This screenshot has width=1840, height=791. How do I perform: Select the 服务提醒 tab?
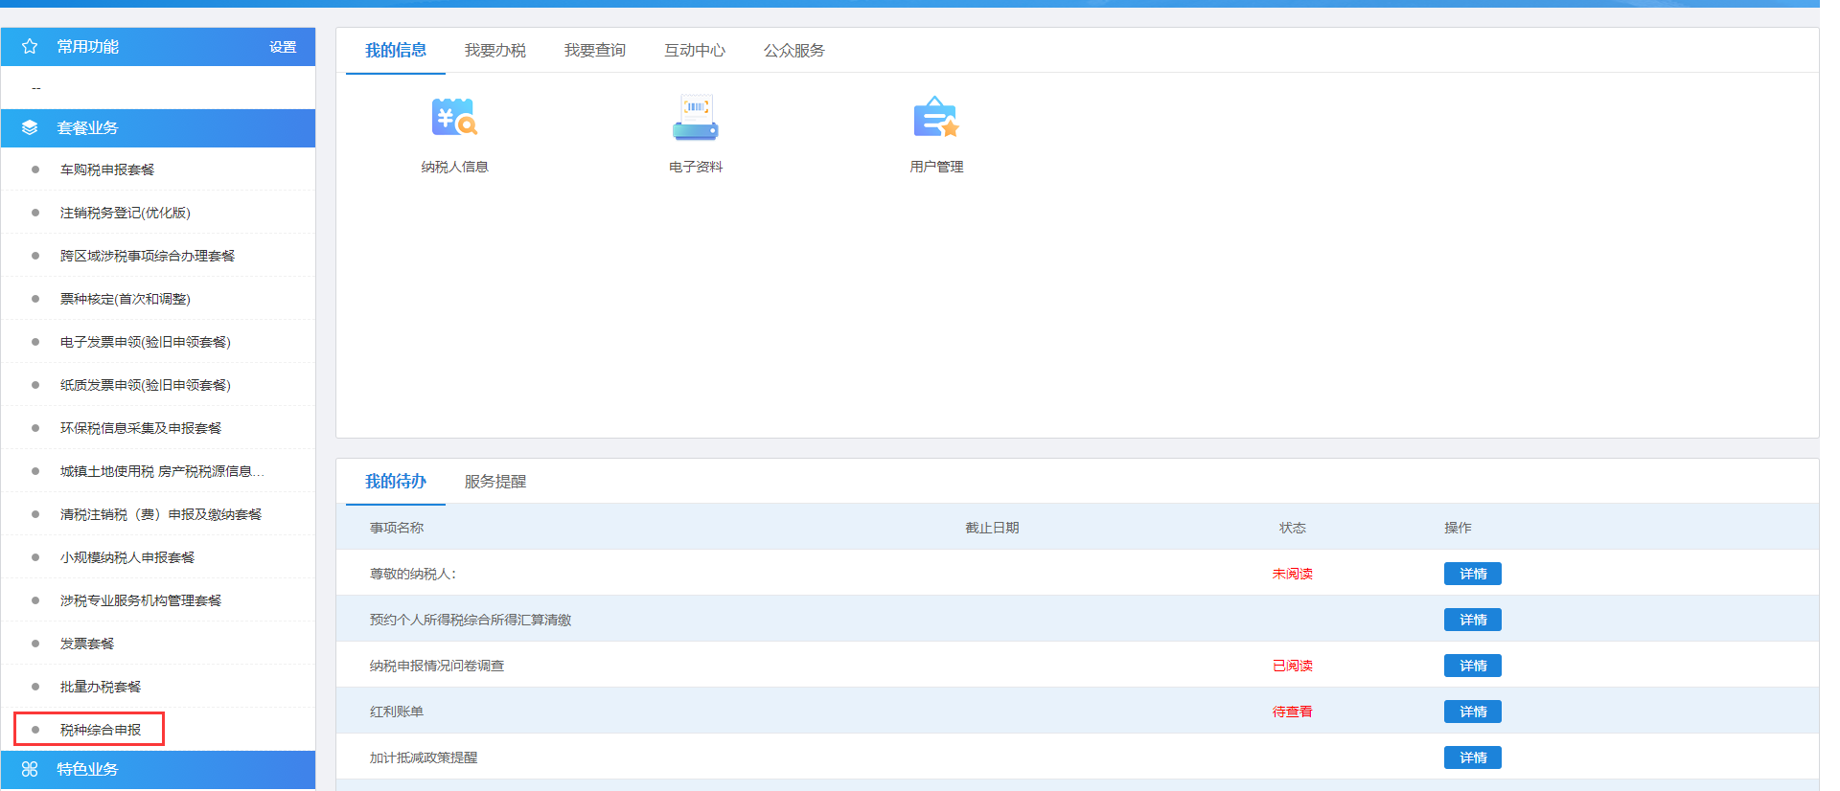coord(495,481)
